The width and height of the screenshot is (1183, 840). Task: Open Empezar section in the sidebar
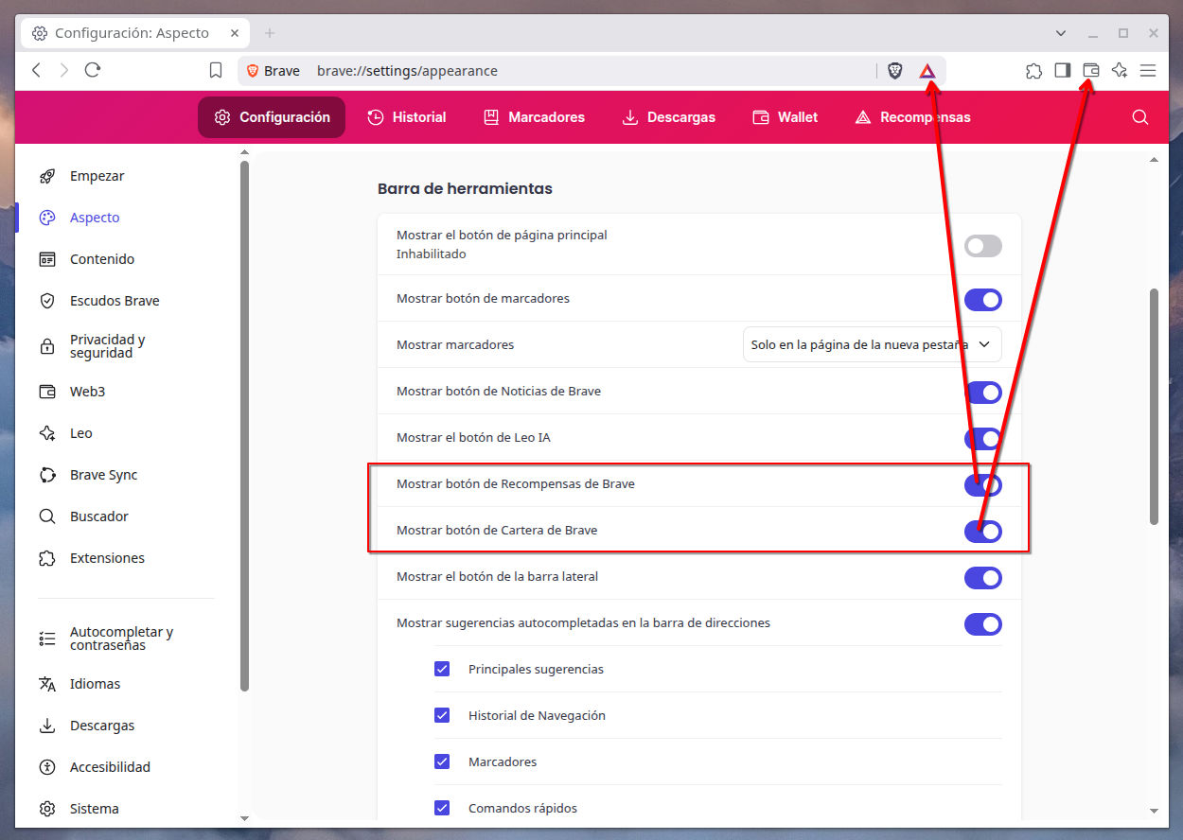(97, 176)
